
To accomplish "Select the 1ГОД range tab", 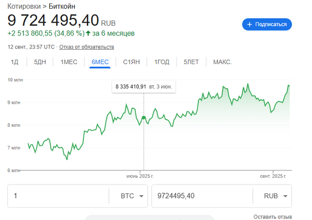I will tap(162, 62).
